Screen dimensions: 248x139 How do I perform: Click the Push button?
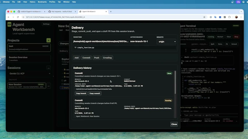pos(97,58)
